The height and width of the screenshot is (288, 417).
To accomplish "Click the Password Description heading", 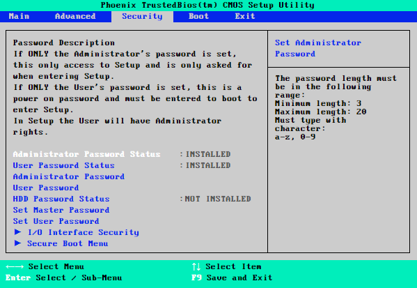I will point(64,43).
